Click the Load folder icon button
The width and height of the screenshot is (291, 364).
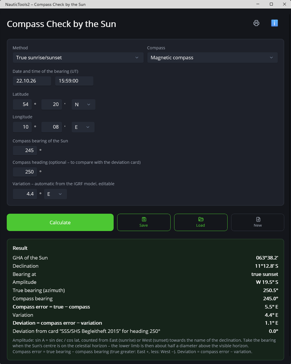[201, 222]
